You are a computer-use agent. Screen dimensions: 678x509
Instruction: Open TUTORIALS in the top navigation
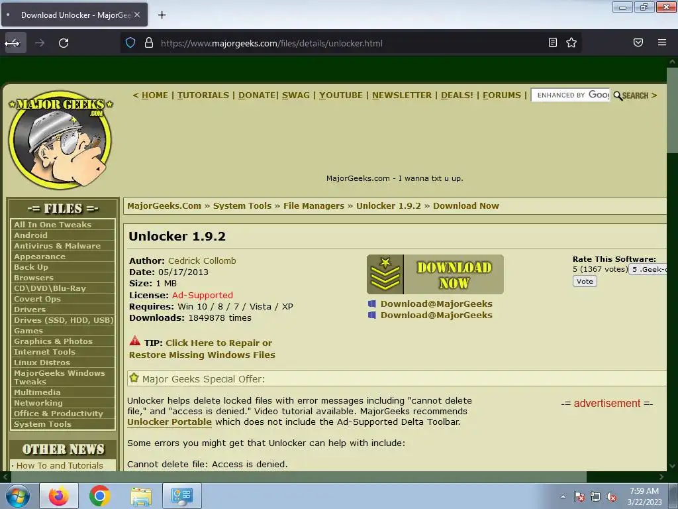(203, 95)
